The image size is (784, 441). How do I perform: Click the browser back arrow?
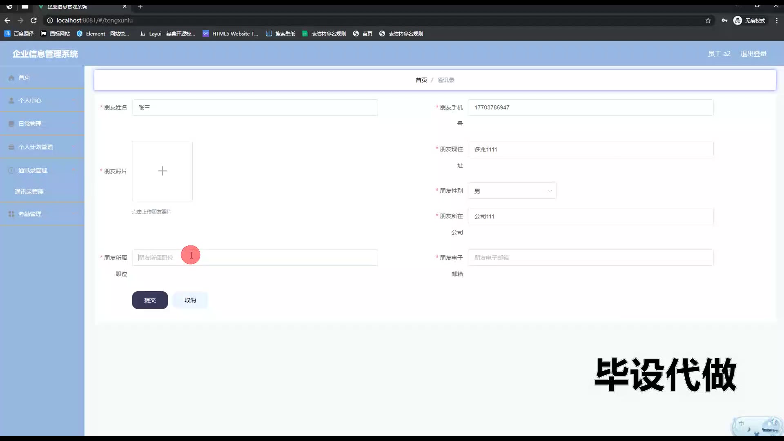(7, 20)
